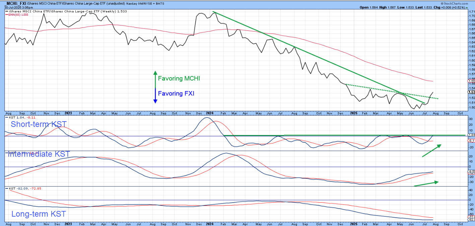This screenshot has height=226, width=475.
Task: Click the red EMA value tag on right axis
Action: (471, 81)
